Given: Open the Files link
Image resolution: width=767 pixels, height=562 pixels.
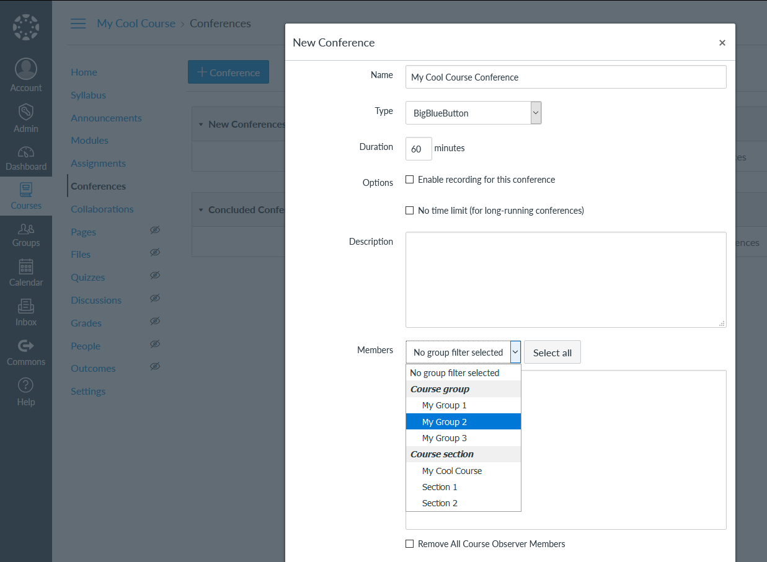Looking at the screenshot, I should tap(81, 254).
